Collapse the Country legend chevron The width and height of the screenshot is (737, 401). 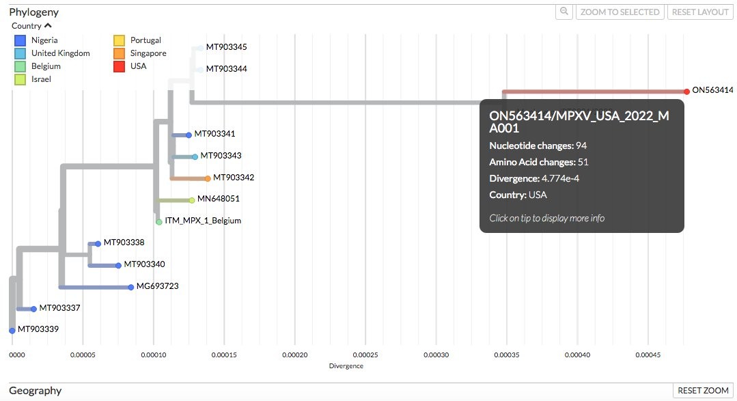(x=48, y=26)
